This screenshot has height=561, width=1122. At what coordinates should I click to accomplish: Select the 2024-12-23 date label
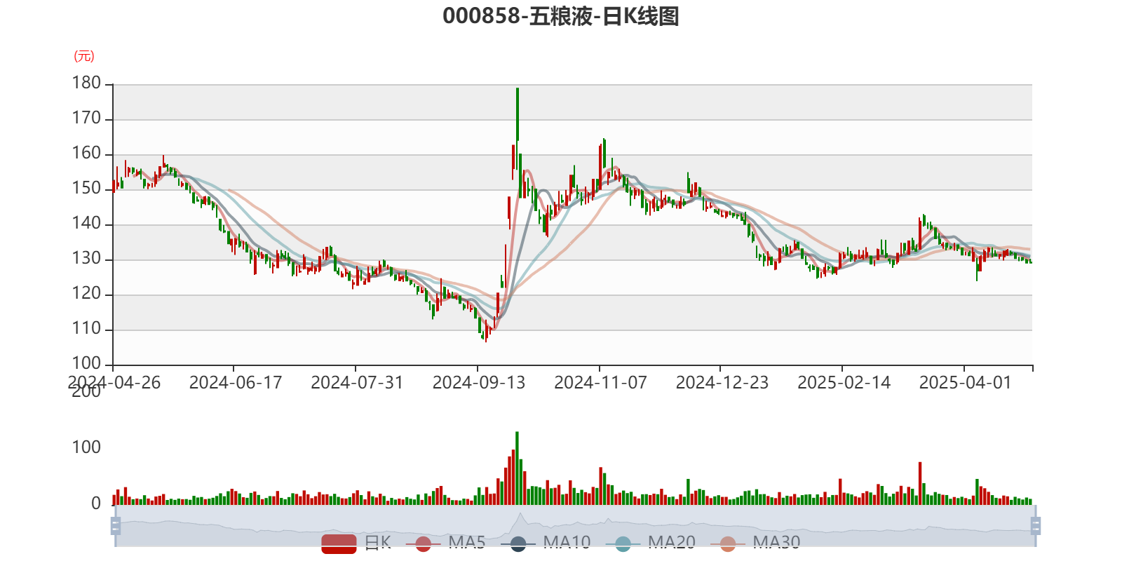tap(722, 383)
